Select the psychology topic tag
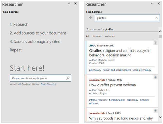 [95, 70]
